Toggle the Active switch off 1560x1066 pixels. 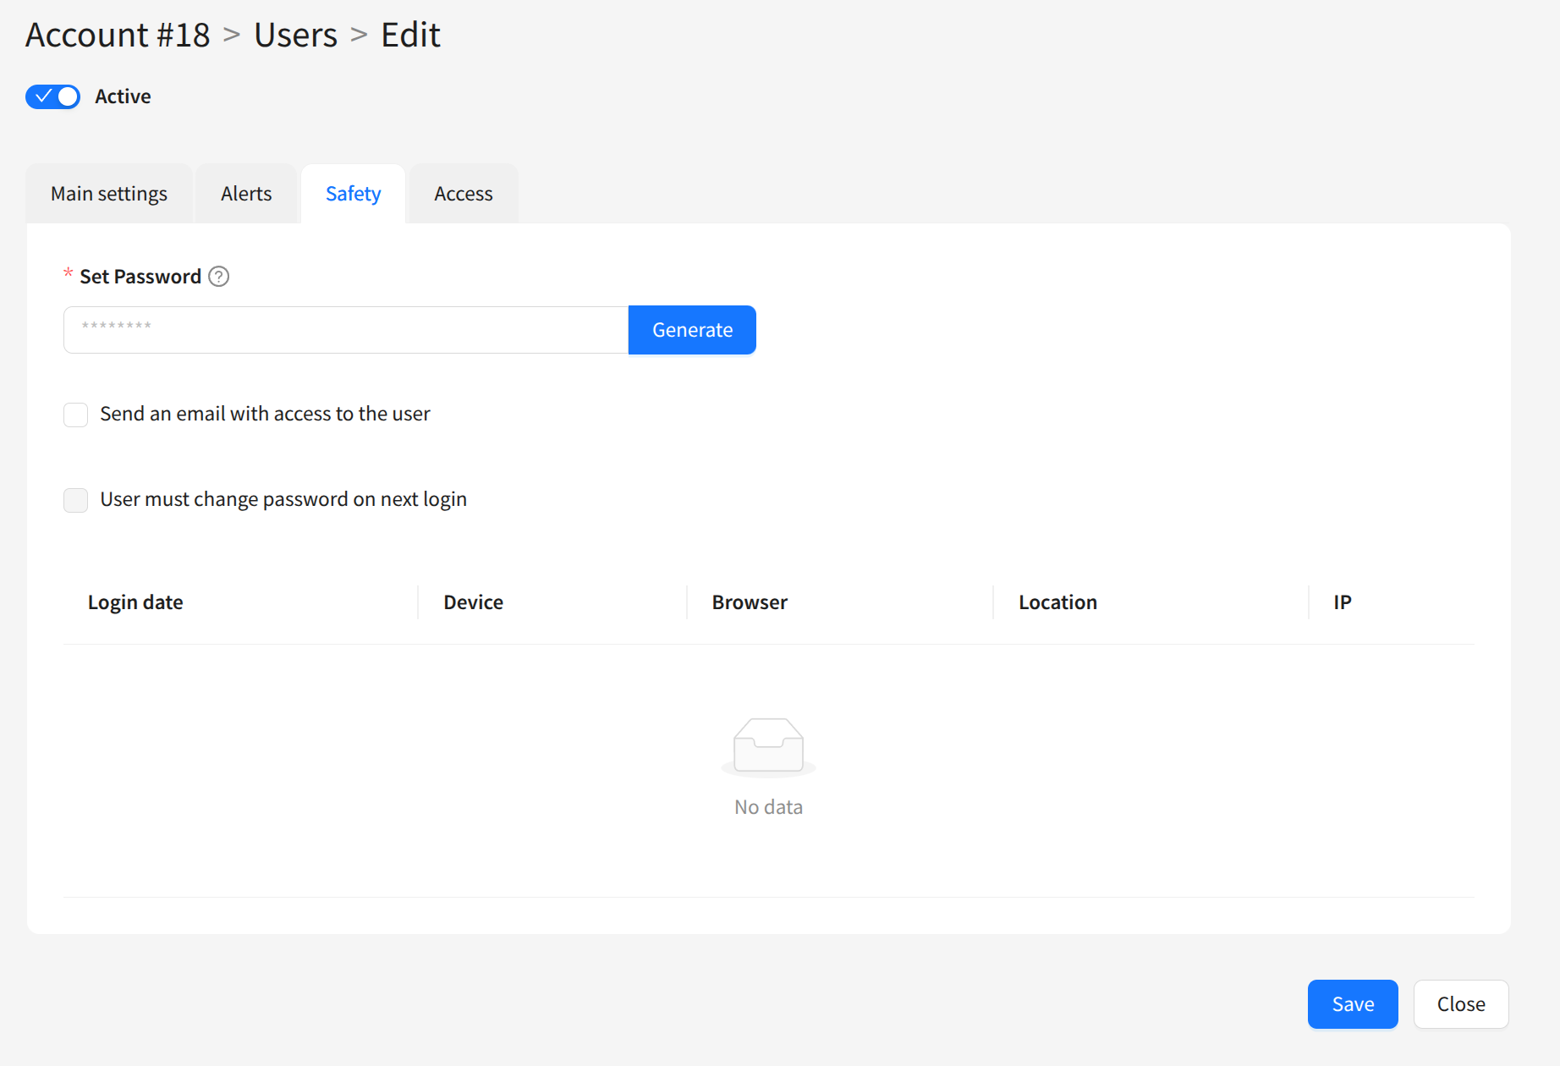(52, 96)
